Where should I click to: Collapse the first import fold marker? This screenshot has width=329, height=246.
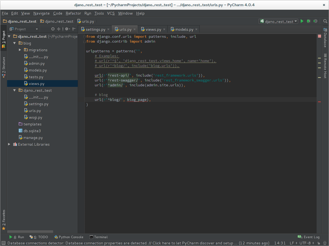[84, 37]
